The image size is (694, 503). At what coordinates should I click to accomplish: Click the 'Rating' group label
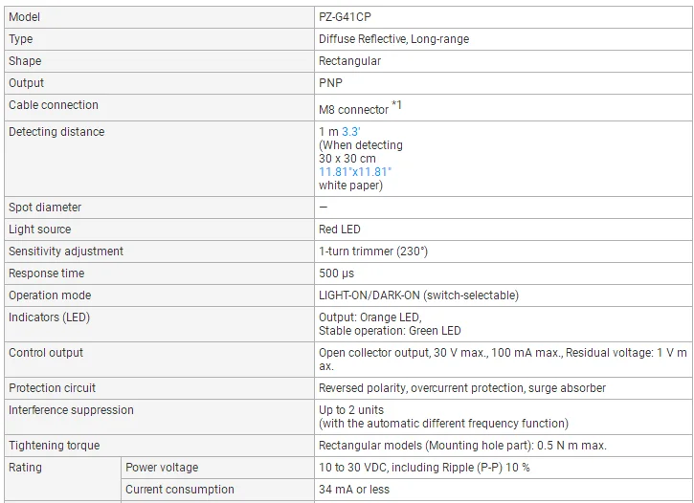point(25,468)
